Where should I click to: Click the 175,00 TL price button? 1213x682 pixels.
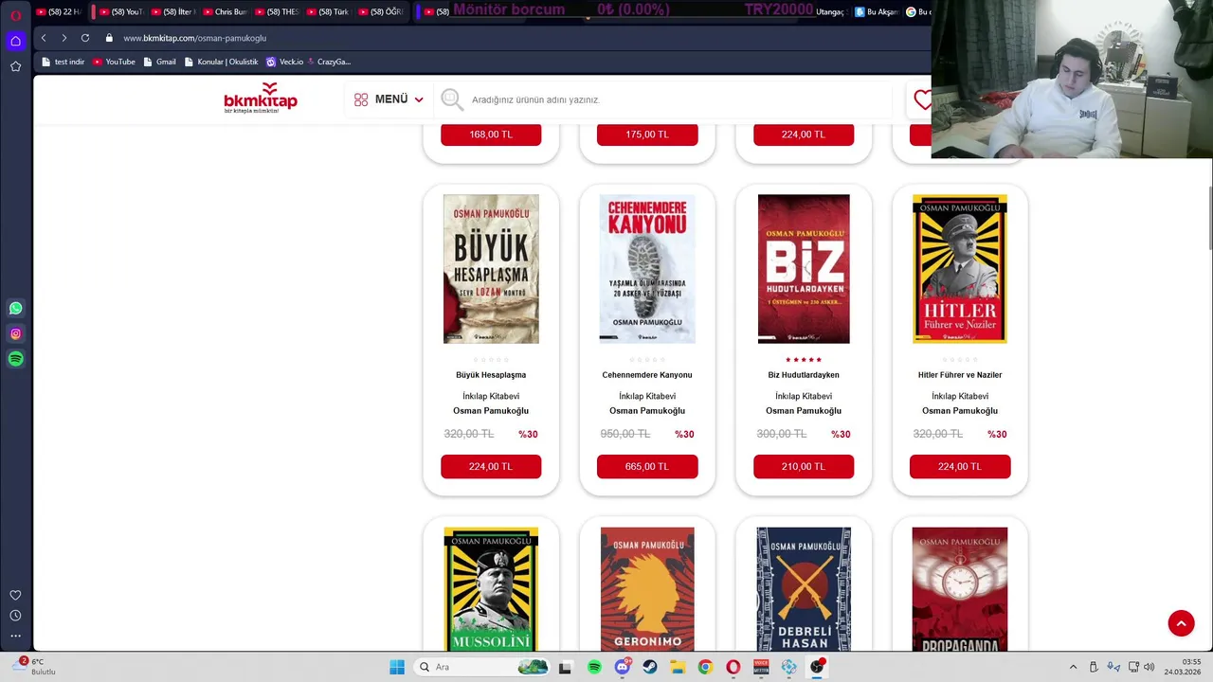[647, 135]
